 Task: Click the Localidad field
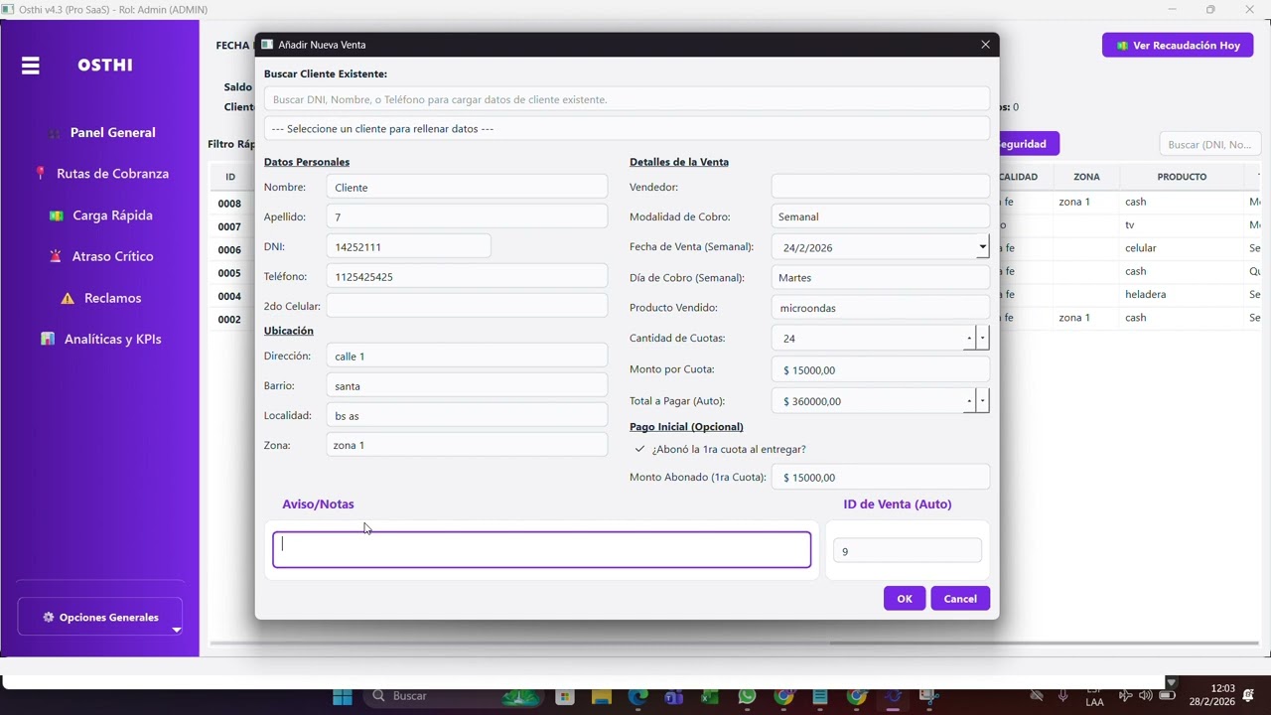click(x=467, y=415)
